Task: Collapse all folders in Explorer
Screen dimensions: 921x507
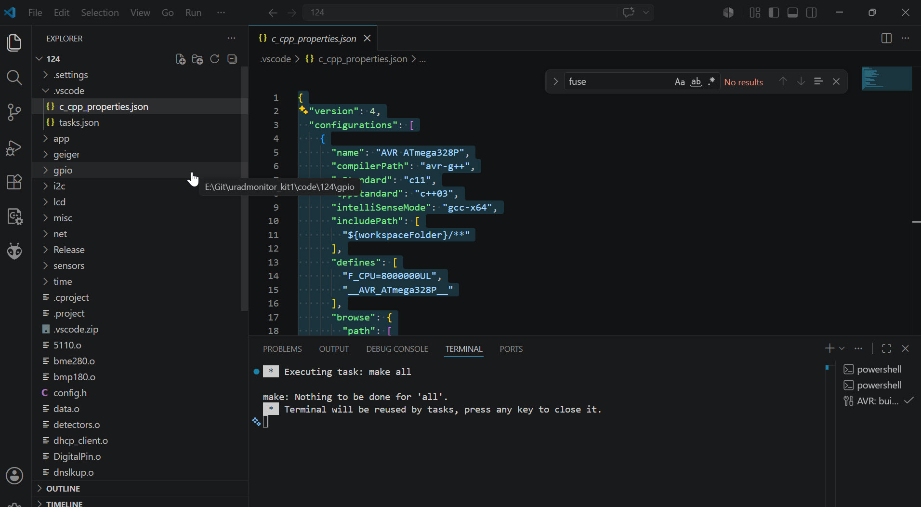Action: (232, 59)
